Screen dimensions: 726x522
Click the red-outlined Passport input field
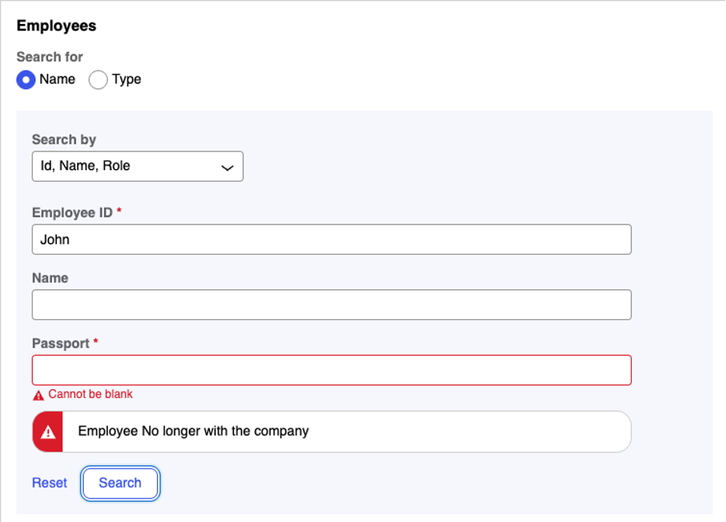[331, 370]
